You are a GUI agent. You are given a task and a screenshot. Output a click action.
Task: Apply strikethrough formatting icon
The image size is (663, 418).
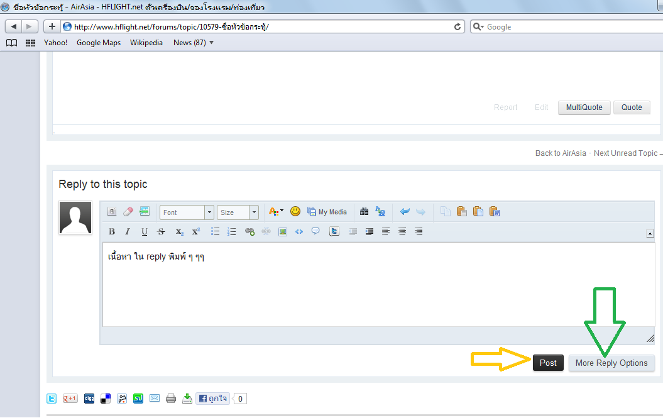click(x=161, y=231)
